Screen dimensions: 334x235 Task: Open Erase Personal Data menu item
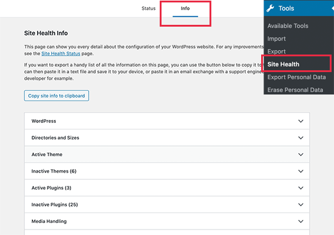click(x=295, y=90)
